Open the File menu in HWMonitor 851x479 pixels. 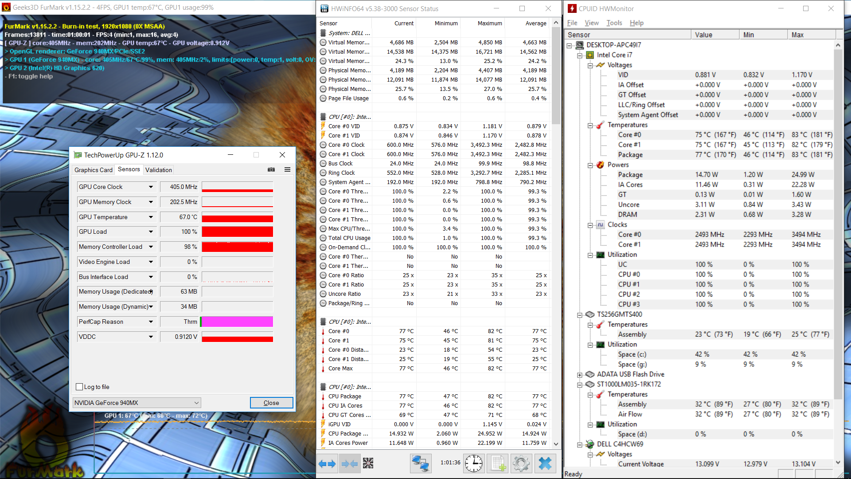coord(572,23)
